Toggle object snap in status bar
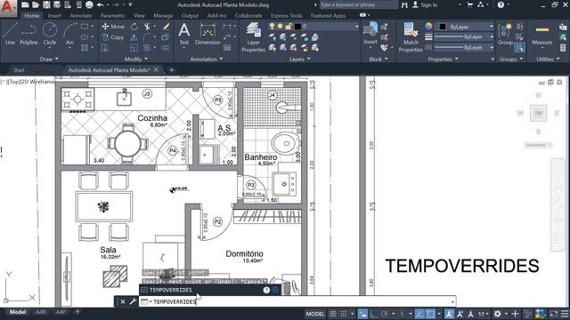570x320 pixels. 430,314
